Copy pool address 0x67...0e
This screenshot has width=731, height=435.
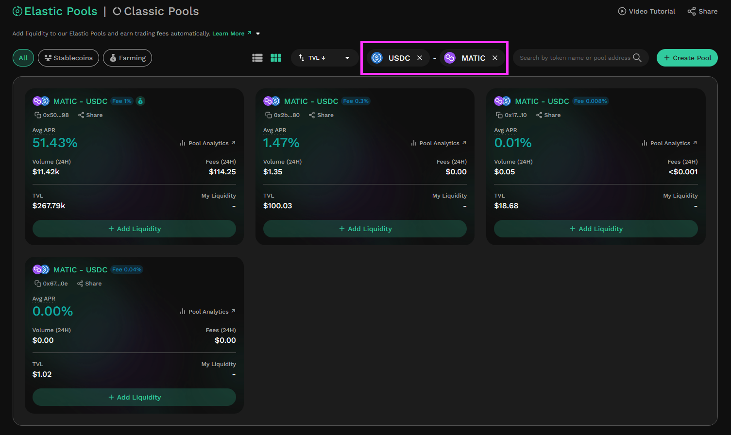[37, 284]
